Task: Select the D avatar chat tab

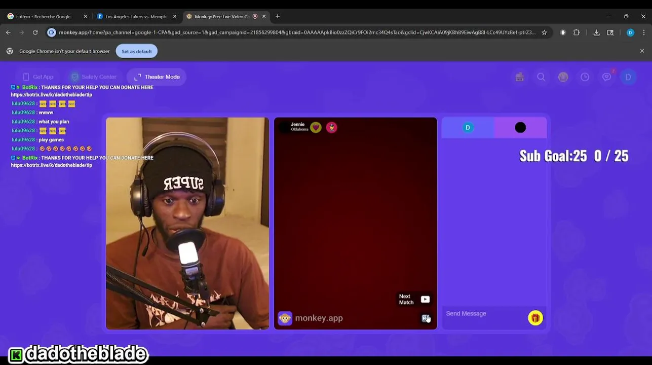Action: pyautogui.click(x=468, y=128)
